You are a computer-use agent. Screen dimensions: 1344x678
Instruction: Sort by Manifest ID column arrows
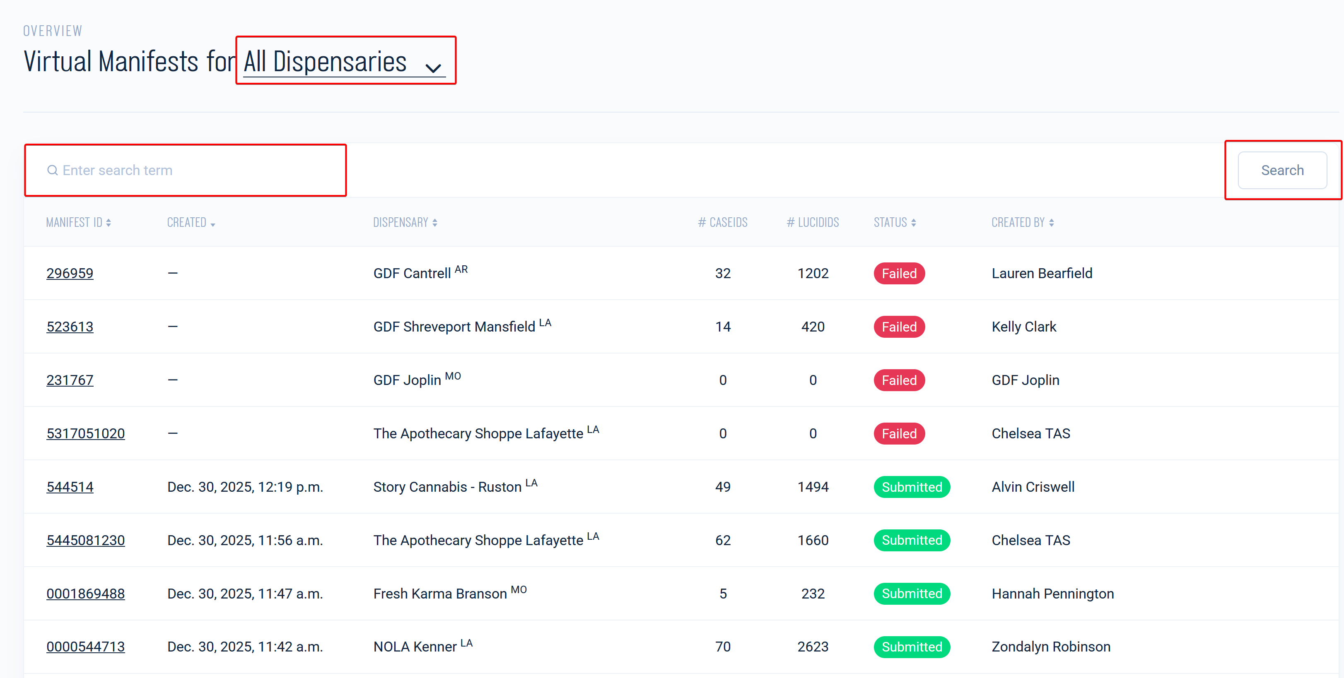(109, 223)
